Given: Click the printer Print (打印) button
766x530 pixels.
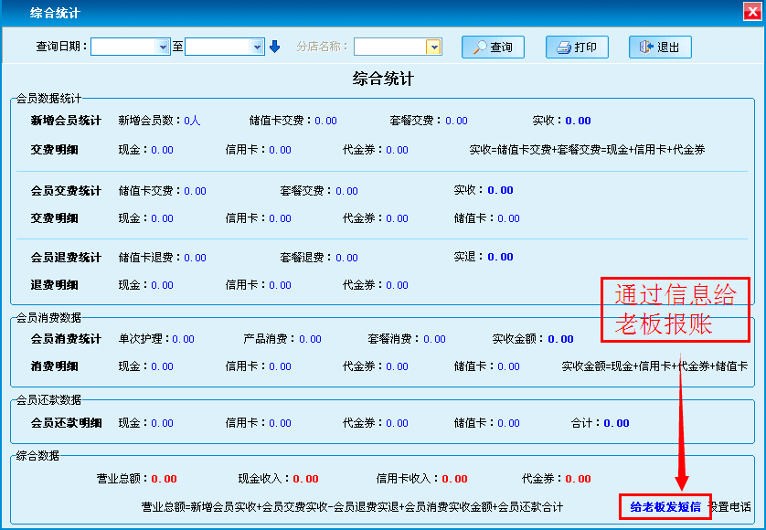Looking at the screenshot, I should pyautogui.click(x=576, y=48).
